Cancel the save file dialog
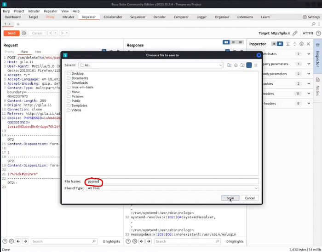Screen dimensions: 322x252 (250, 198)
